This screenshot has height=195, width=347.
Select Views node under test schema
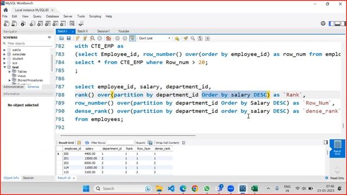[21, 76]
